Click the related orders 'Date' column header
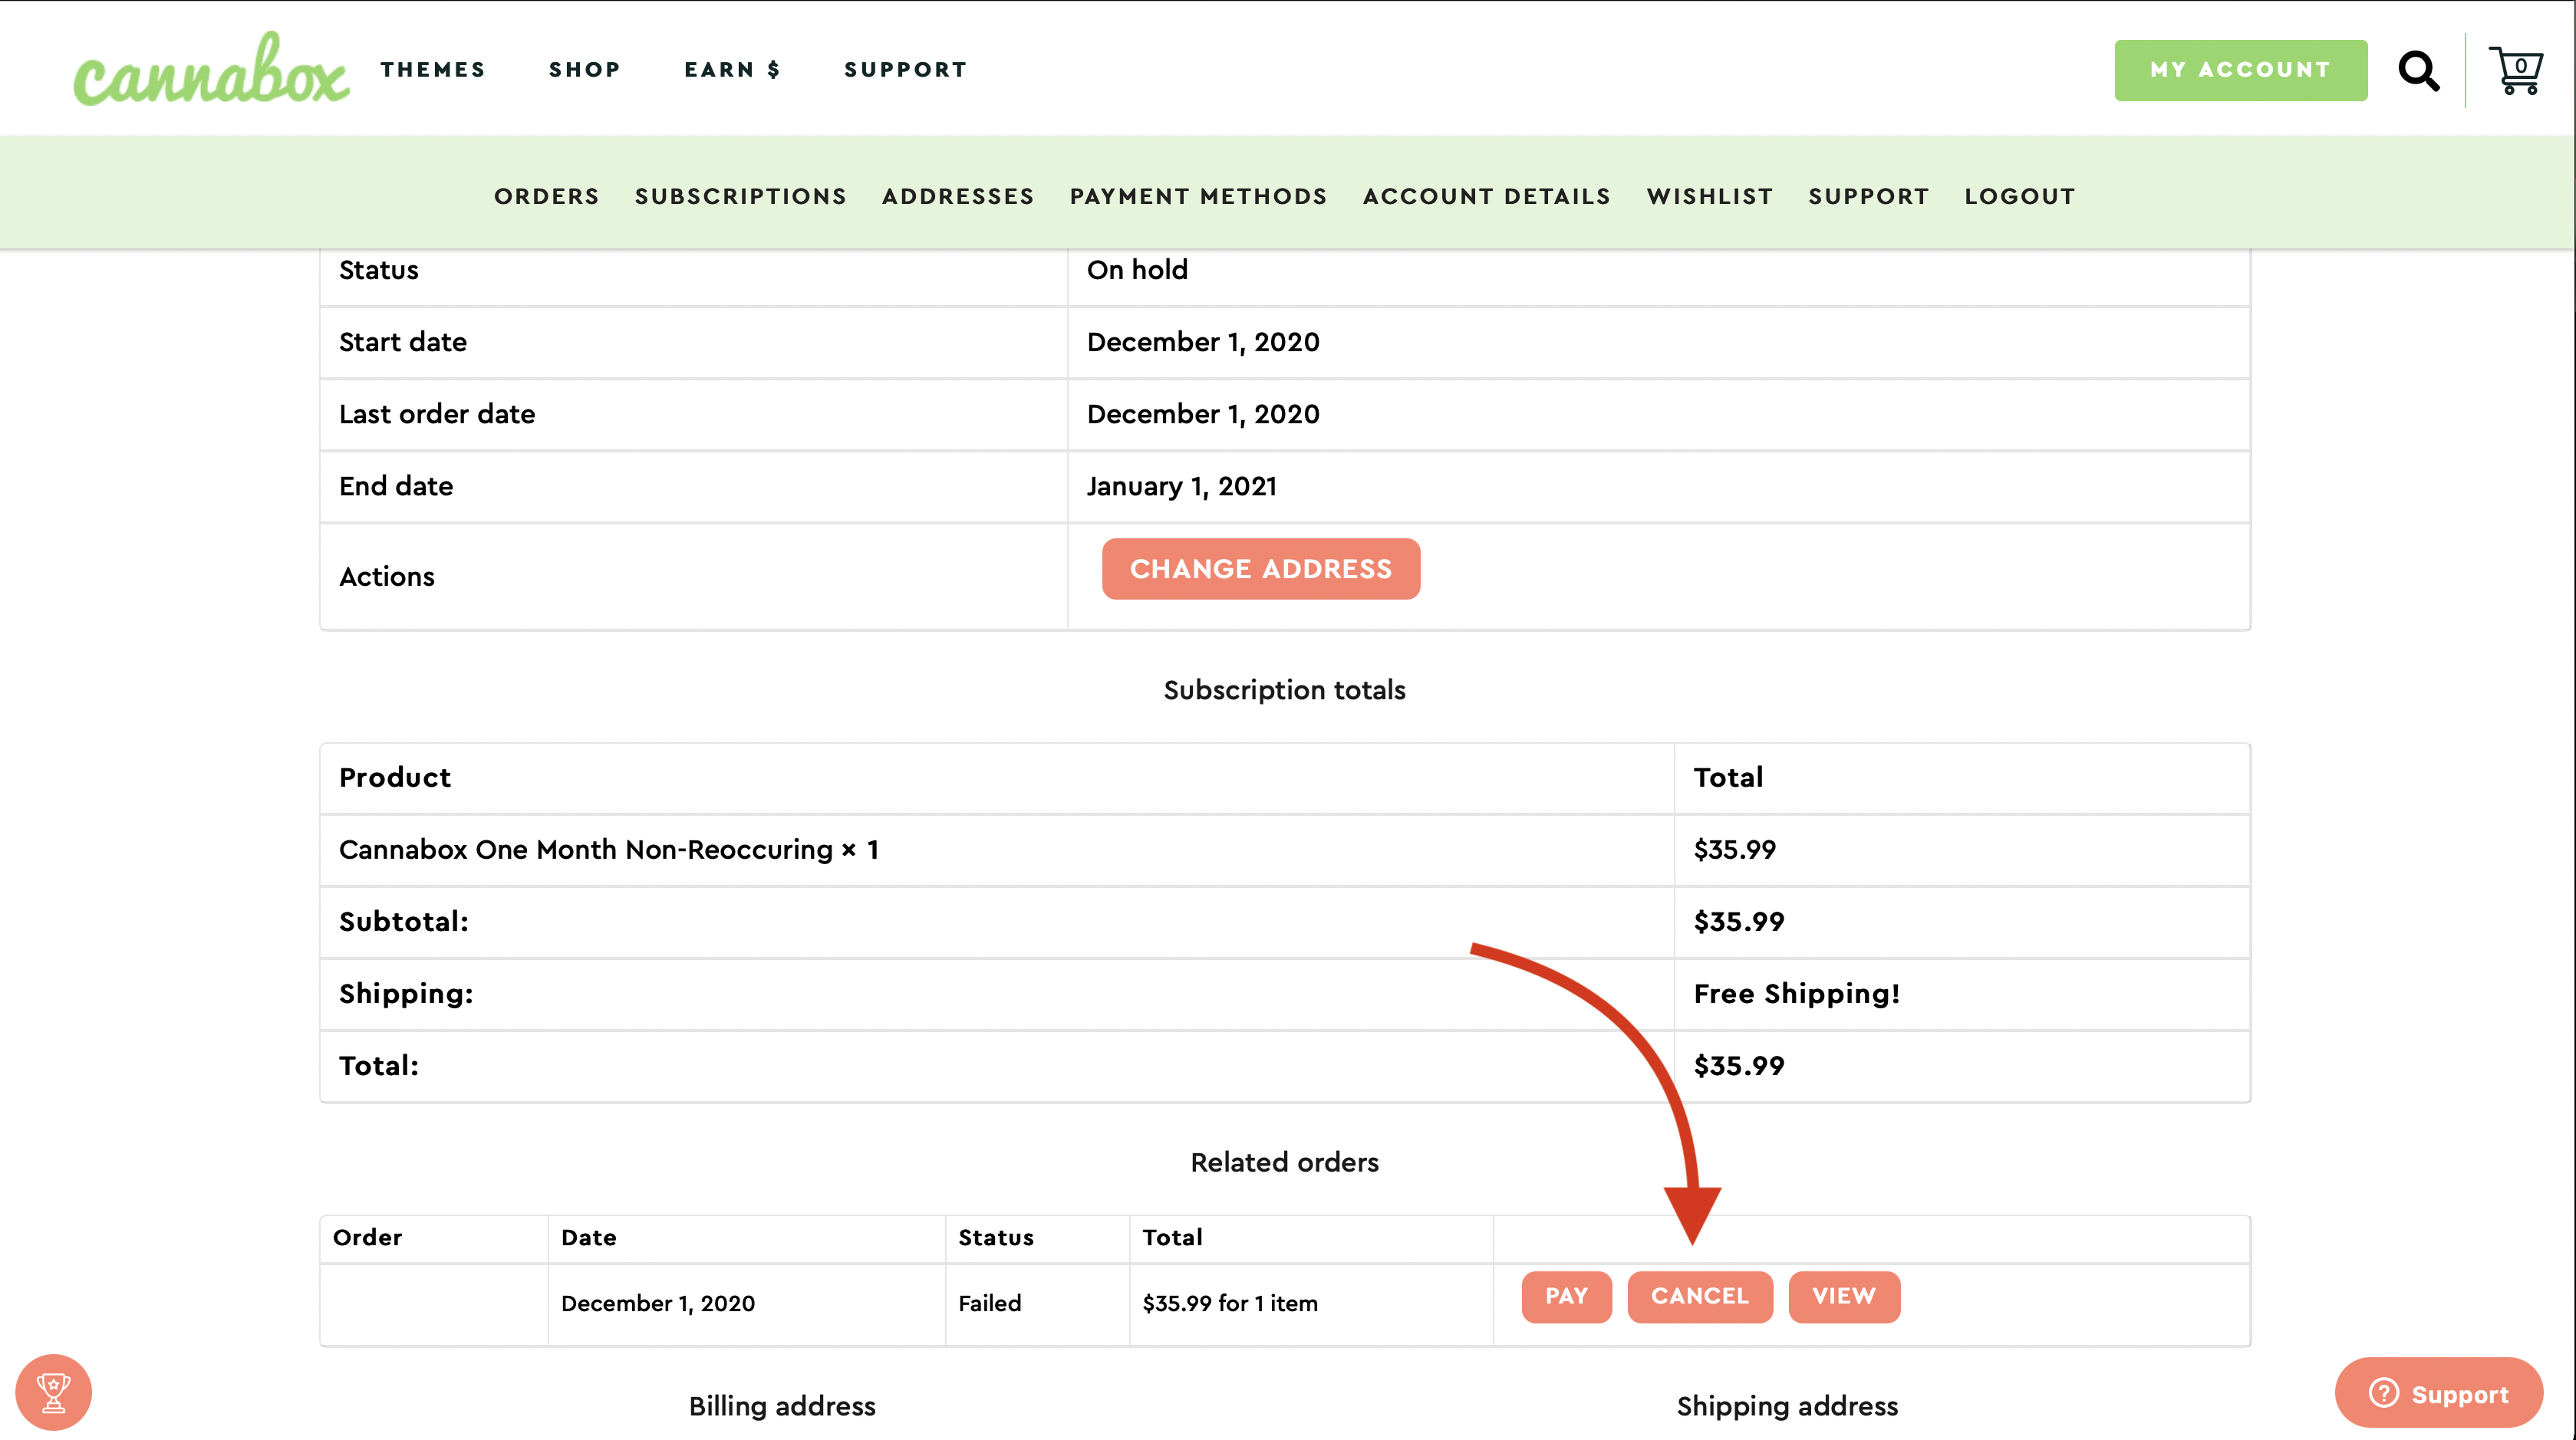The image size is (2576, 1440). [589, 1237]
